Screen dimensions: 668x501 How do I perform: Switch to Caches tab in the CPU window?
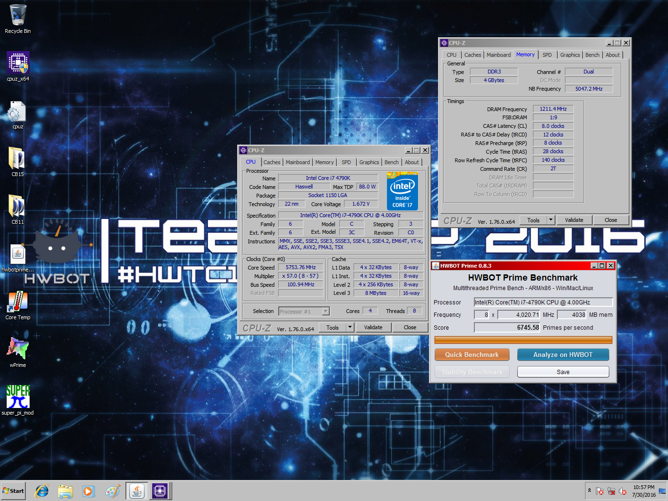coord(272,162)
